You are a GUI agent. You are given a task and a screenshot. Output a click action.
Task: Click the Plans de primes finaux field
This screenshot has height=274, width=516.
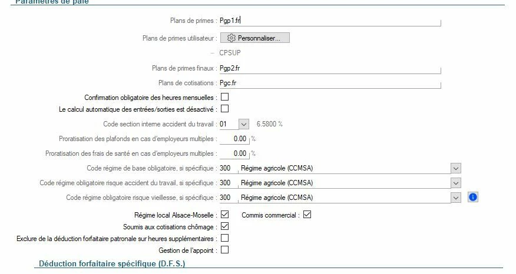pyautogui.click(x=330, y=68)
